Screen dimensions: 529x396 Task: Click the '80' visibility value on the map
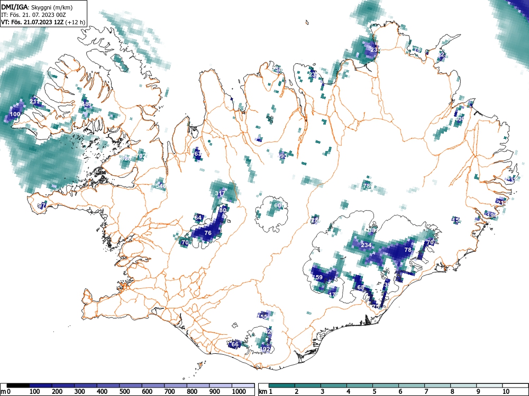click(223, 210)
